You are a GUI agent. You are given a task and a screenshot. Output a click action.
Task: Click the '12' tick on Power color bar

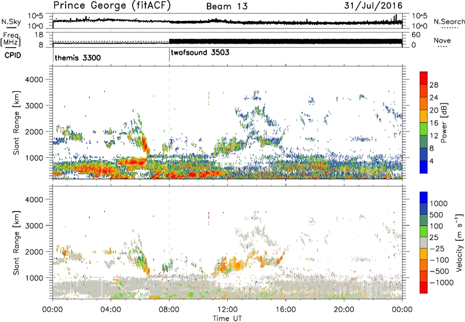pyautogui.click(x=434, y=136)
